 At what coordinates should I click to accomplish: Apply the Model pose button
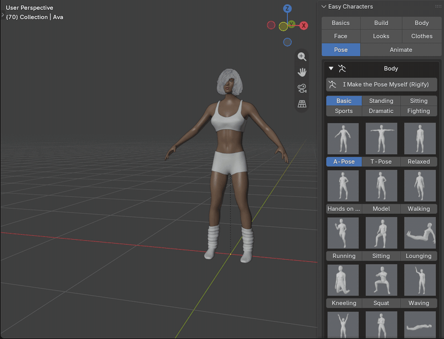pos(381,209)
